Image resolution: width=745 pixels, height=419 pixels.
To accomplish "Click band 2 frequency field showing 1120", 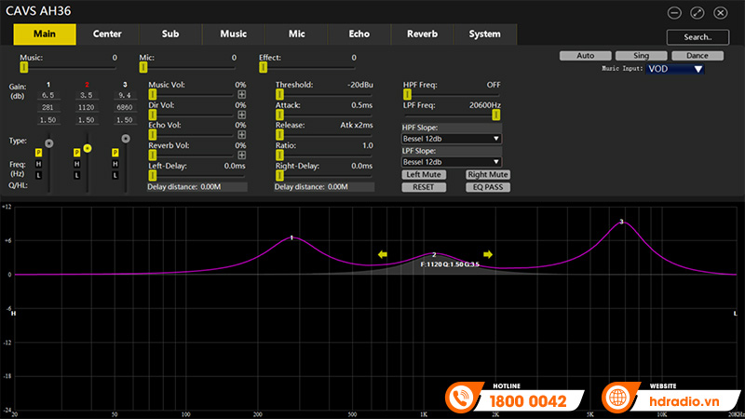I will [87, 107].
